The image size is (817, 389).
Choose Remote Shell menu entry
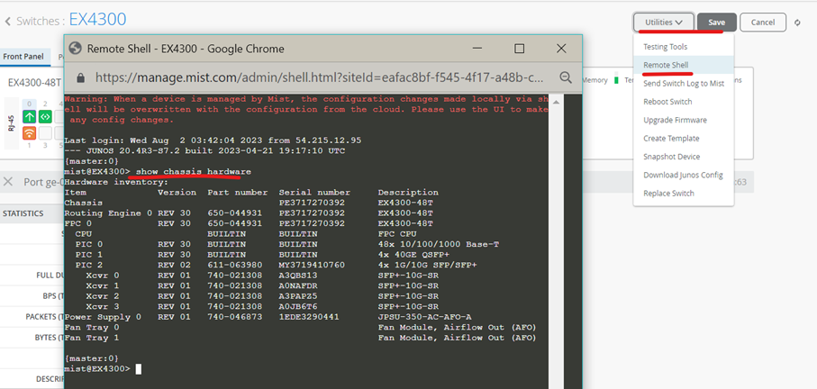pyautogui.click(x=666, y=65)
